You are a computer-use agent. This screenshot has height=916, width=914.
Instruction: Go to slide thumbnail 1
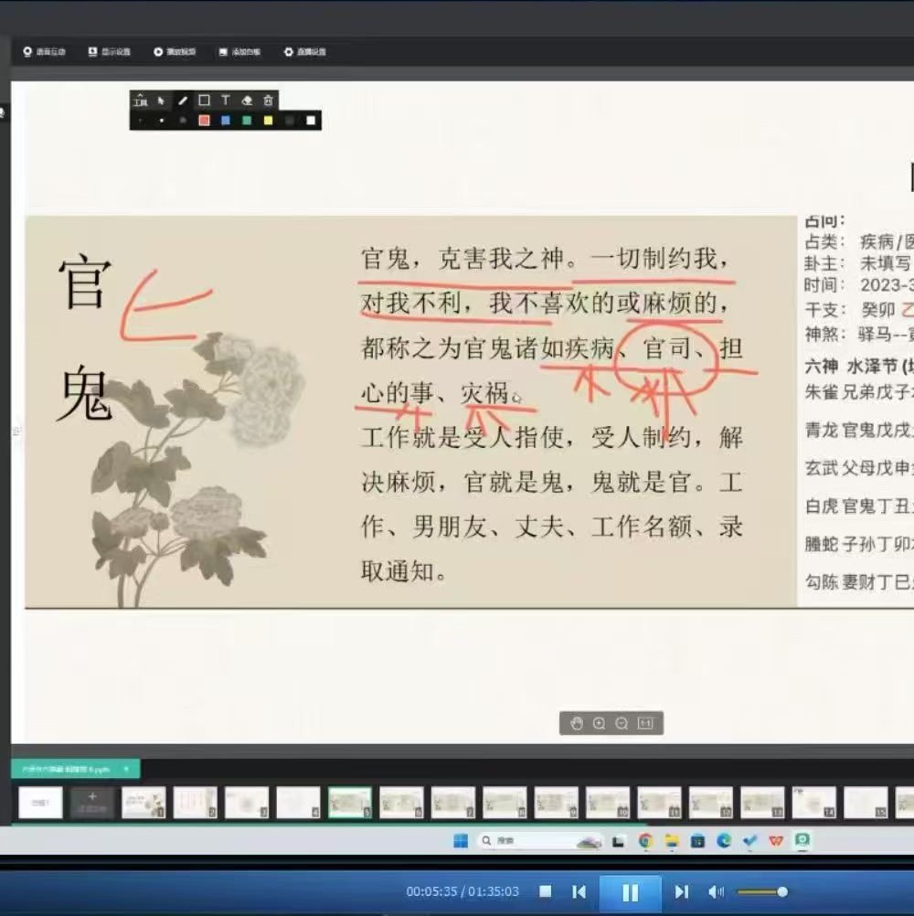coord(143,803)
